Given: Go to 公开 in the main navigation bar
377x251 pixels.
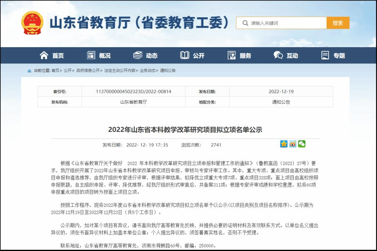Looking at the screenshot, I should click(198, 56).
